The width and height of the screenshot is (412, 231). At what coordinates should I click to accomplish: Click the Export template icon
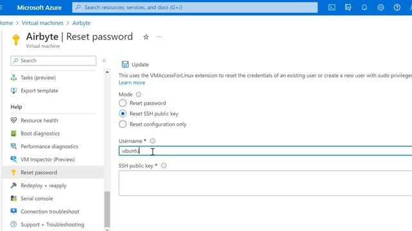pos(14,90)
